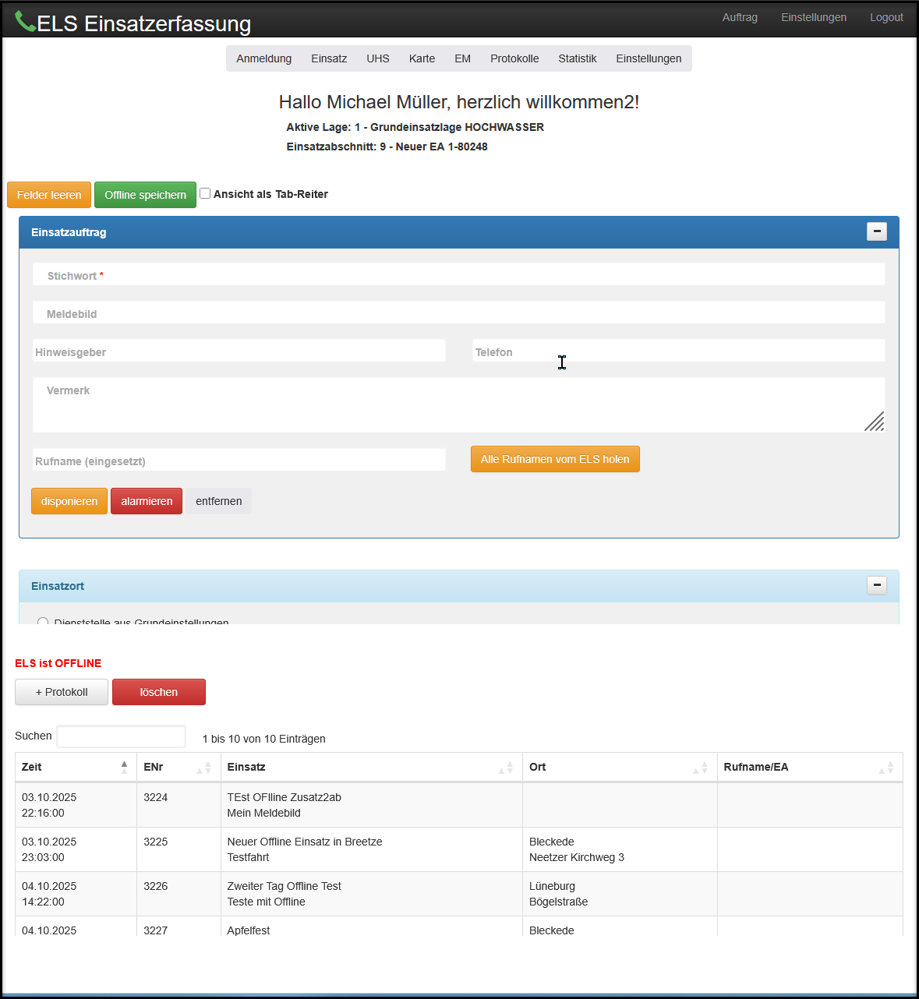Open the Karte menu tab

point(422,58)
